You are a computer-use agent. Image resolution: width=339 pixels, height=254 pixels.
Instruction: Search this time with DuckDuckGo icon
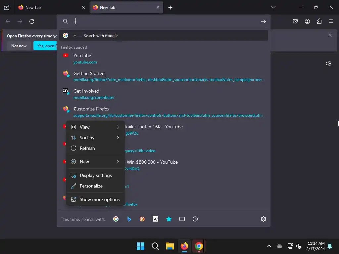[142, 219]
